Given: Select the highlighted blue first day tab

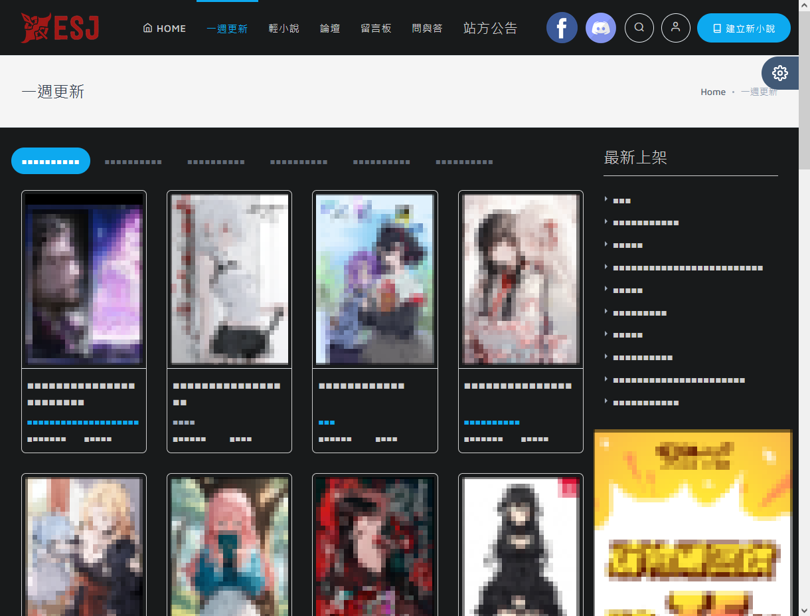Looking at the screenshot, I should click(50, 161).
